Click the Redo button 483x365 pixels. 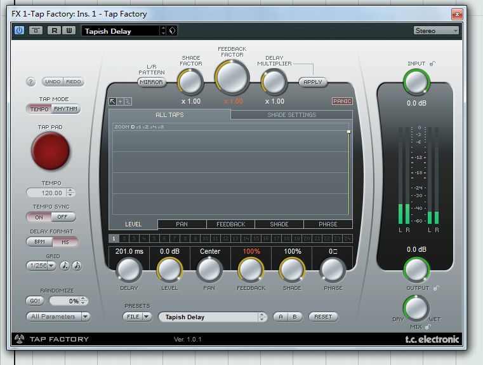tap(74, 82)
